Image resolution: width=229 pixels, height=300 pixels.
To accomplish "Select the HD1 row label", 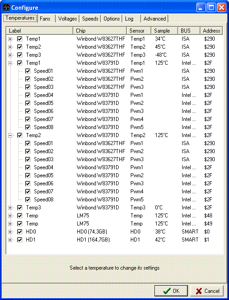I will click(x=31, y=240).
